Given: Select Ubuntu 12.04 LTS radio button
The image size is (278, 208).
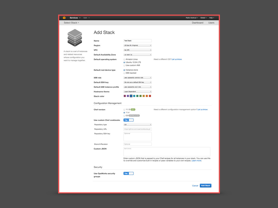Looking at the screenshot, I should coord(124,63).
